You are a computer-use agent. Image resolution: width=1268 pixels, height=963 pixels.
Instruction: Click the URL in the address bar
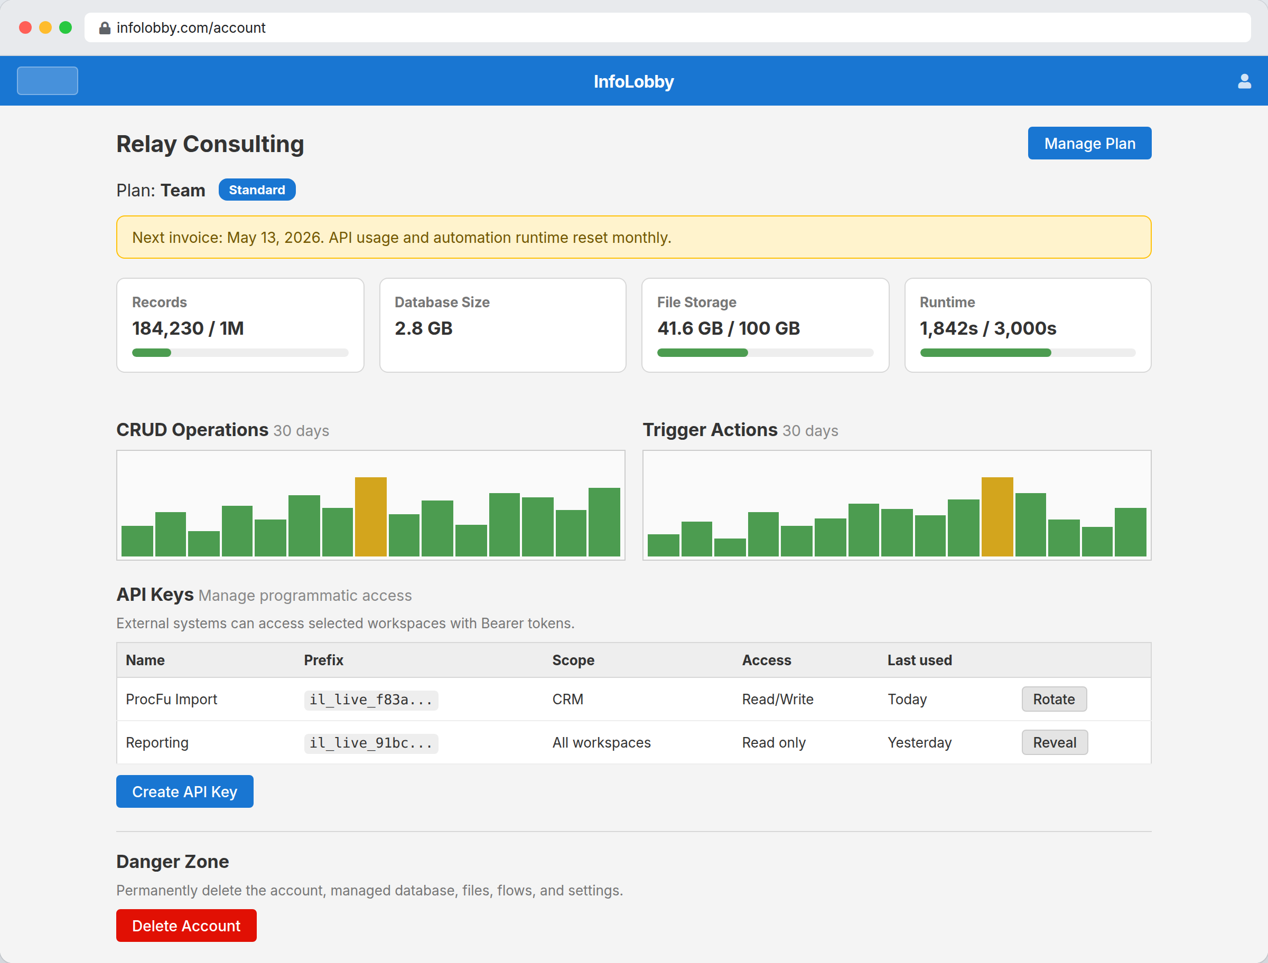click(x=191, y=27)
